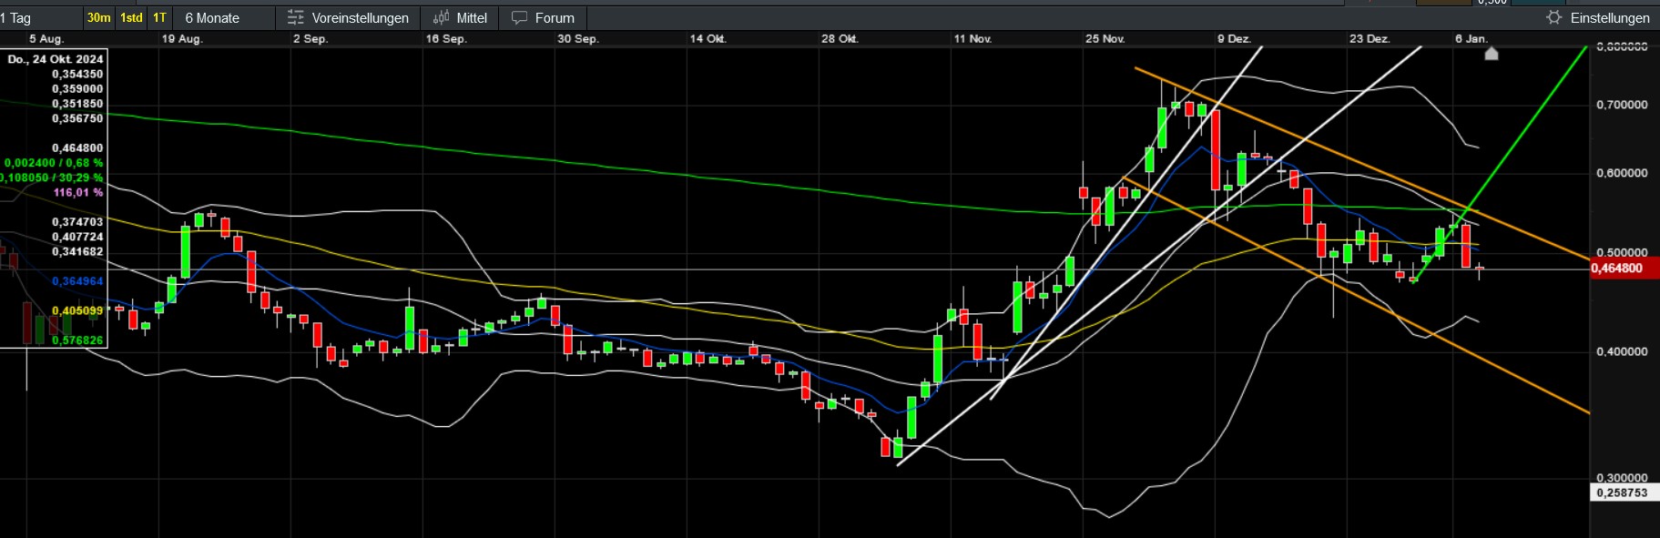Click the '5 Aug.' date axis label
The image size is (1660, 538).
tap(46, 39)
